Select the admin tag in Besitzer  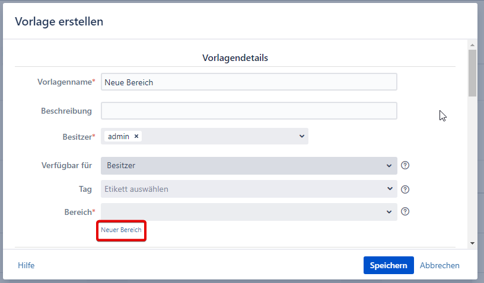click(x=119, y=136)
